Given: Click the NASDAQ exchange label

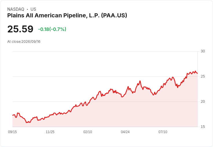Looking at the screenshot, I should (16, 9).
